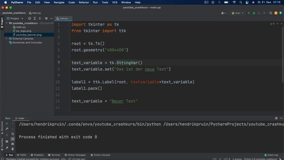Click the Wi-Fi status icon
284x160 pixels.
pyautogui.click(x=234, y=2)
